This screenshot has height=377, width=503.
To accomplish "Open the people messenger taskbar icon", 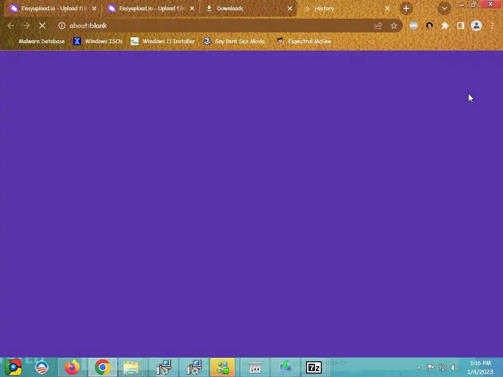I will (x=223, y=367).
